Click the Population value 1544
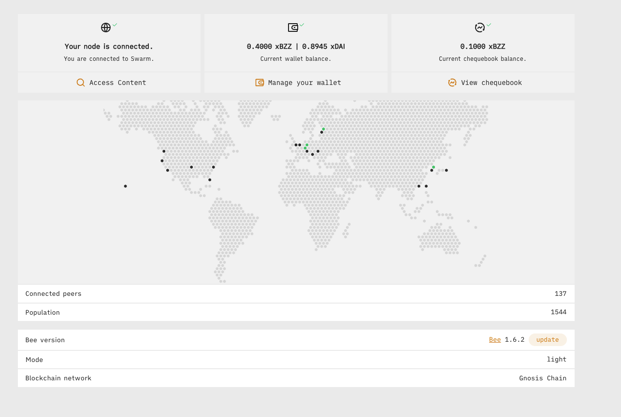 [559, 312]
